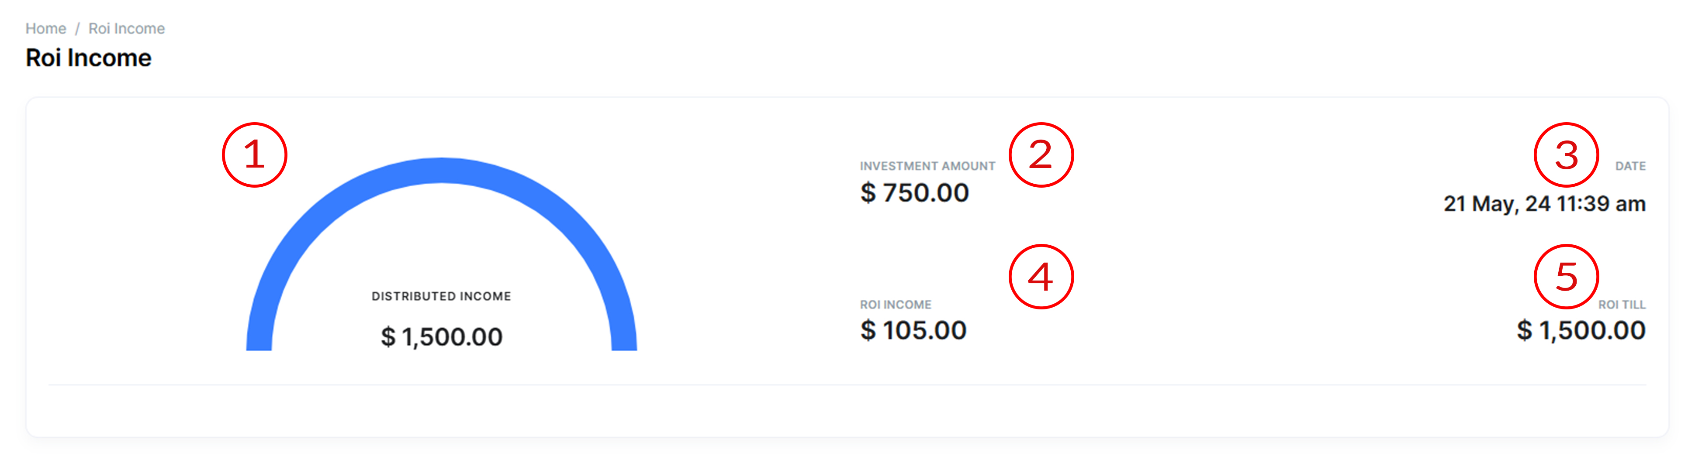Click the red circled number 1 marker
The height and width of the screenshot is (456, 1695).
pyautogui.click(x=254, y=155)
